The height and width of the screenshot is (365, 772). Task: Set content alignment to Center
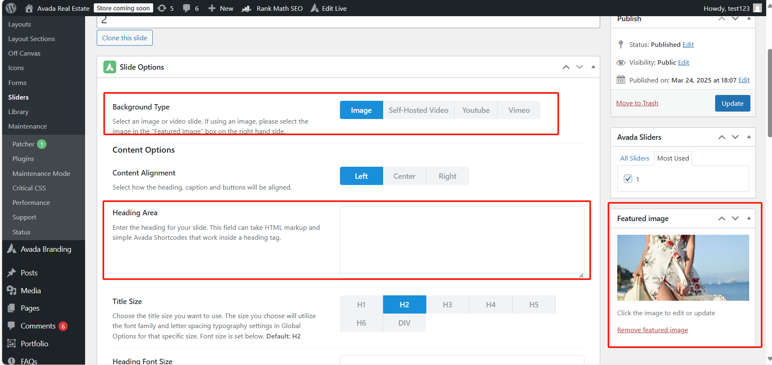tap(404, 176)
